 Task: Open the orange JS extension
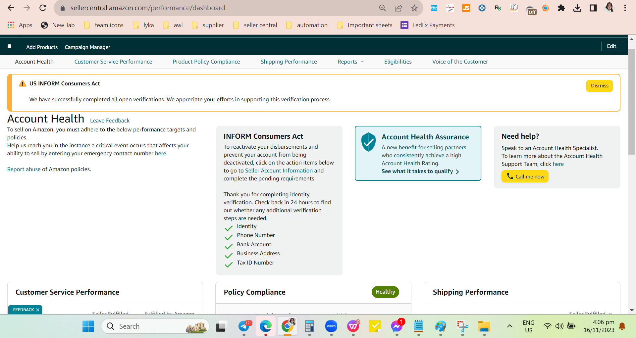(466, 8)
